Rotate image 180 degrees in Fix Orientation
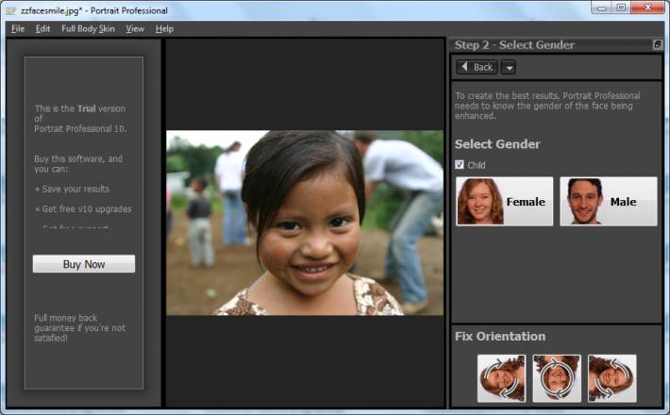Screen dimensions: 670x415 pyautogui.click(x=557, y=378)
